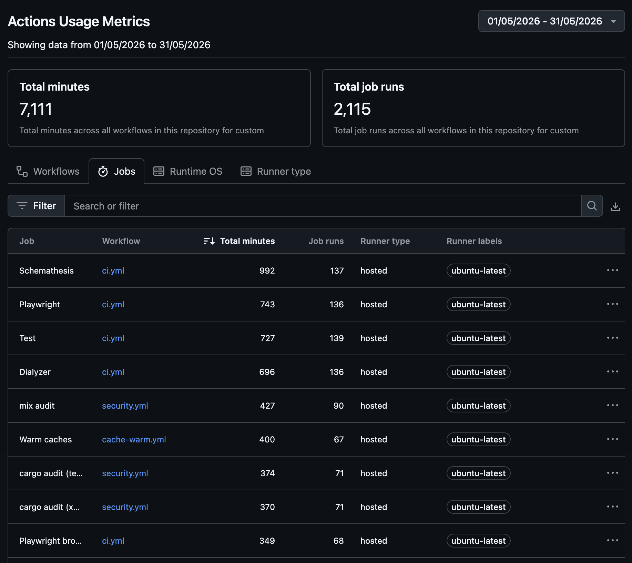Open security.yml link in cargo audit (x... row

125,507
